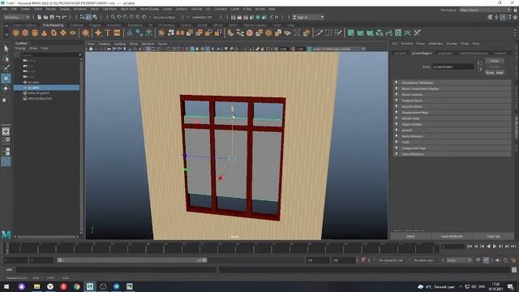Click the playback range slider bar
Image resolution: width=519 pixels, height=292 pixels.
[x=131, y=260]
